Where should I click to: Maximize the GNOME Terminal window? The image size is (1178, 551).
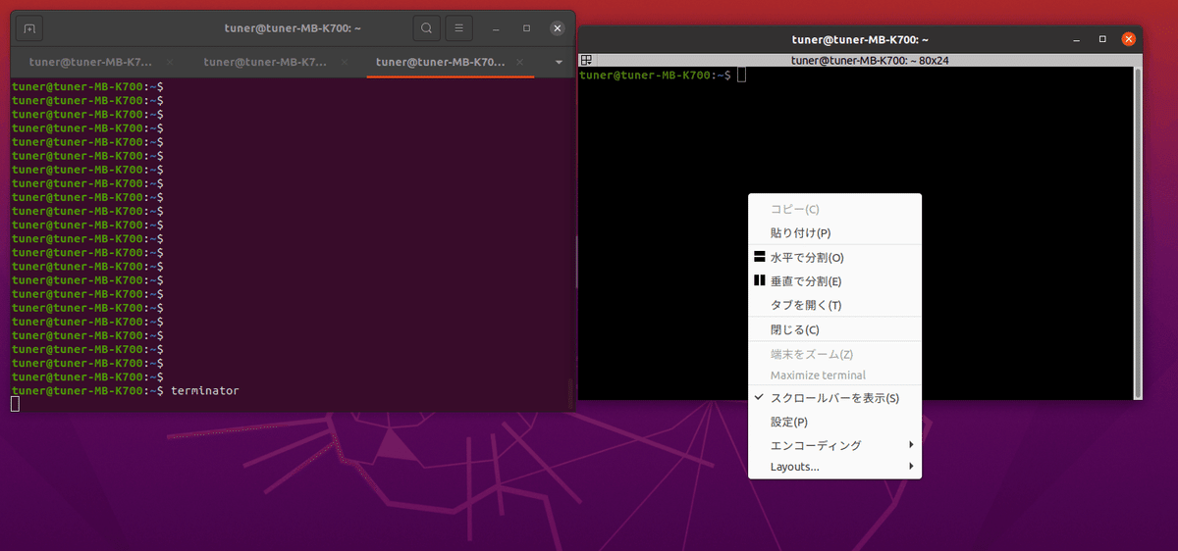click(527, 28)
